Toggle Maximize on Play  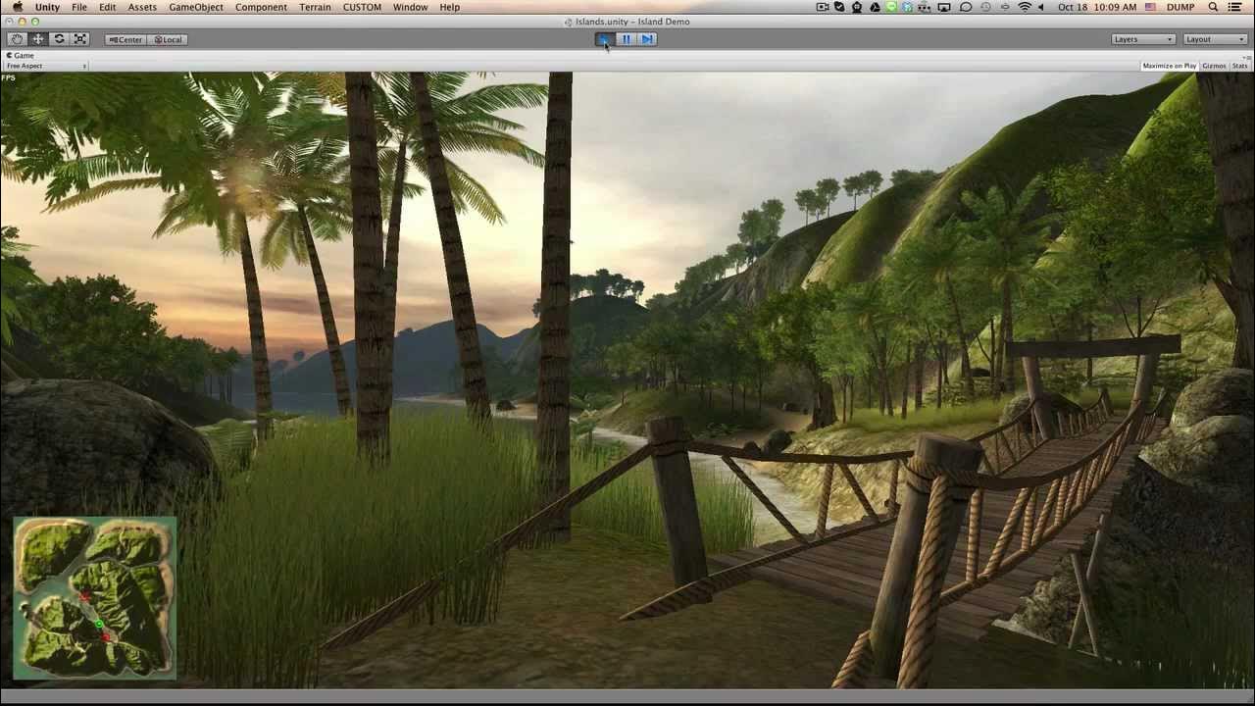click(x=1170, y=66)
